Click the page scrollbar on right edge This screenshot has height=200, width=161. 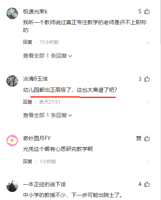160,22
